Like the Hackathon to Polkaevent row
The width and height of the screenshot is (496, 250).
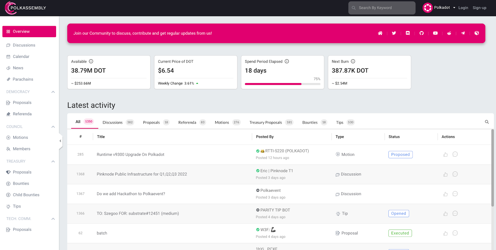pyautogui.click(x=445, y=194)
